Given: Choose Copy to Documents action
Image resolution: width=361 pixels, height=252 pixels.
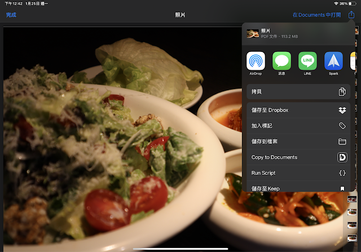Looking at the screenshot, I should pos(298,157).
